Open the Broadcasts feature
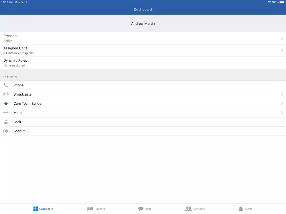This screenshot has height=214, width=286. 22,94
